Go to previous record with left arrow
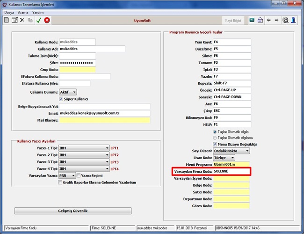This screenshot has height=234, width=304. [268, 20]
